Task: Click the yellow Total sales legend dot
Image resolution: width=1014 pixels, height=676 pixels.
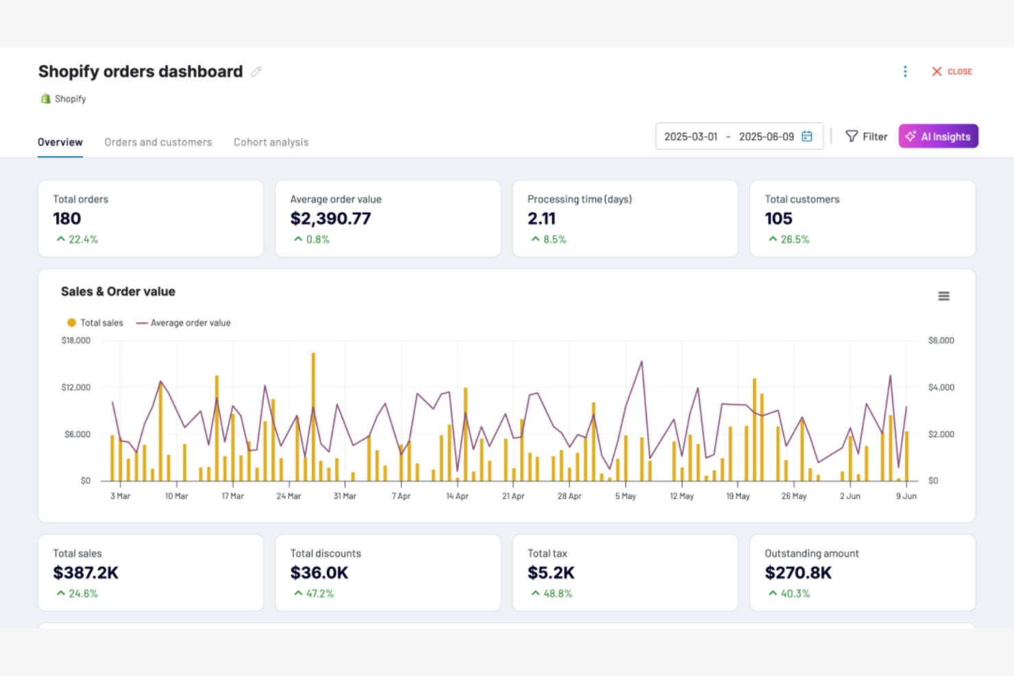Action: 71,322
